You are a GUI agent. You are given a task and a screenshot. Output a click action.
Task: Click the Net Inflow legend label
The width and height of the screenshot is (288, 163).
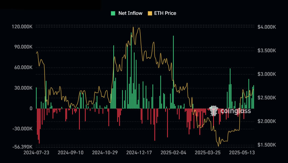(130, 13)
